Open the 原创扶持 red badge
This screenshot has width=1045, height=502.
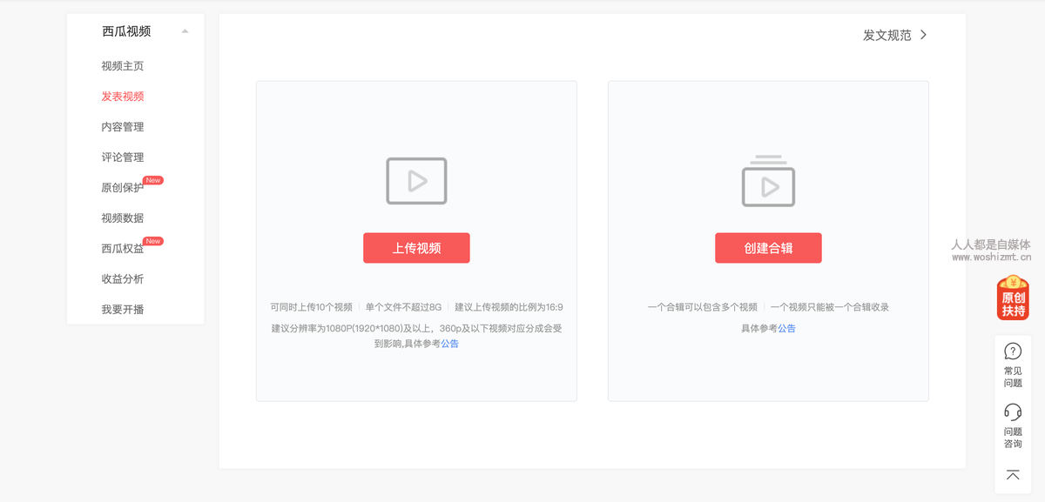pyautogui.click(x=1013, y=298)
